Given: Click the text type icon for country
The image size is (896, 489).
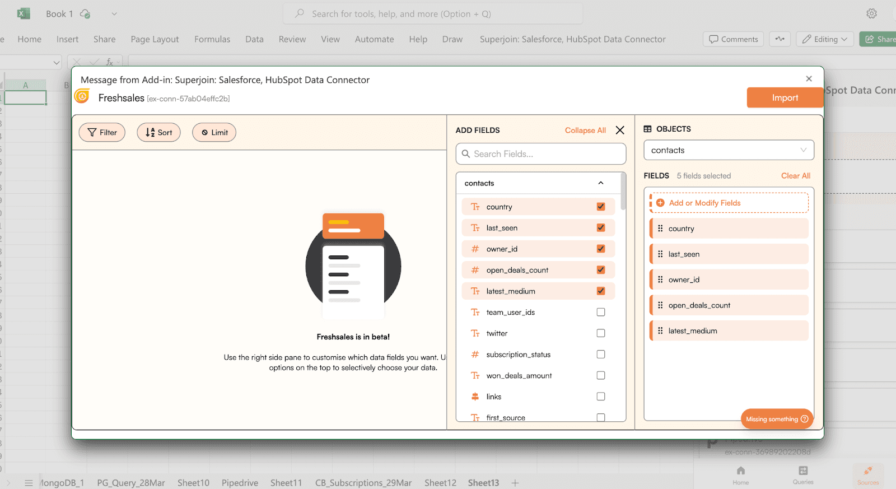Looking at the screenshot, I should point(475,207).
